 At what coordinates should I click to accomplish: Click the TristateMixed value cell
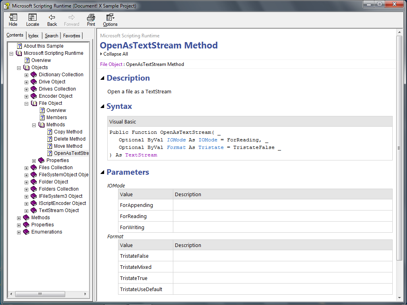coord(145,267)
